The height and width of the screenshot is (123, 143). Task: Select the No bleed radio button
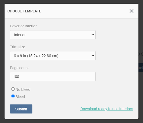click(13, 89)
